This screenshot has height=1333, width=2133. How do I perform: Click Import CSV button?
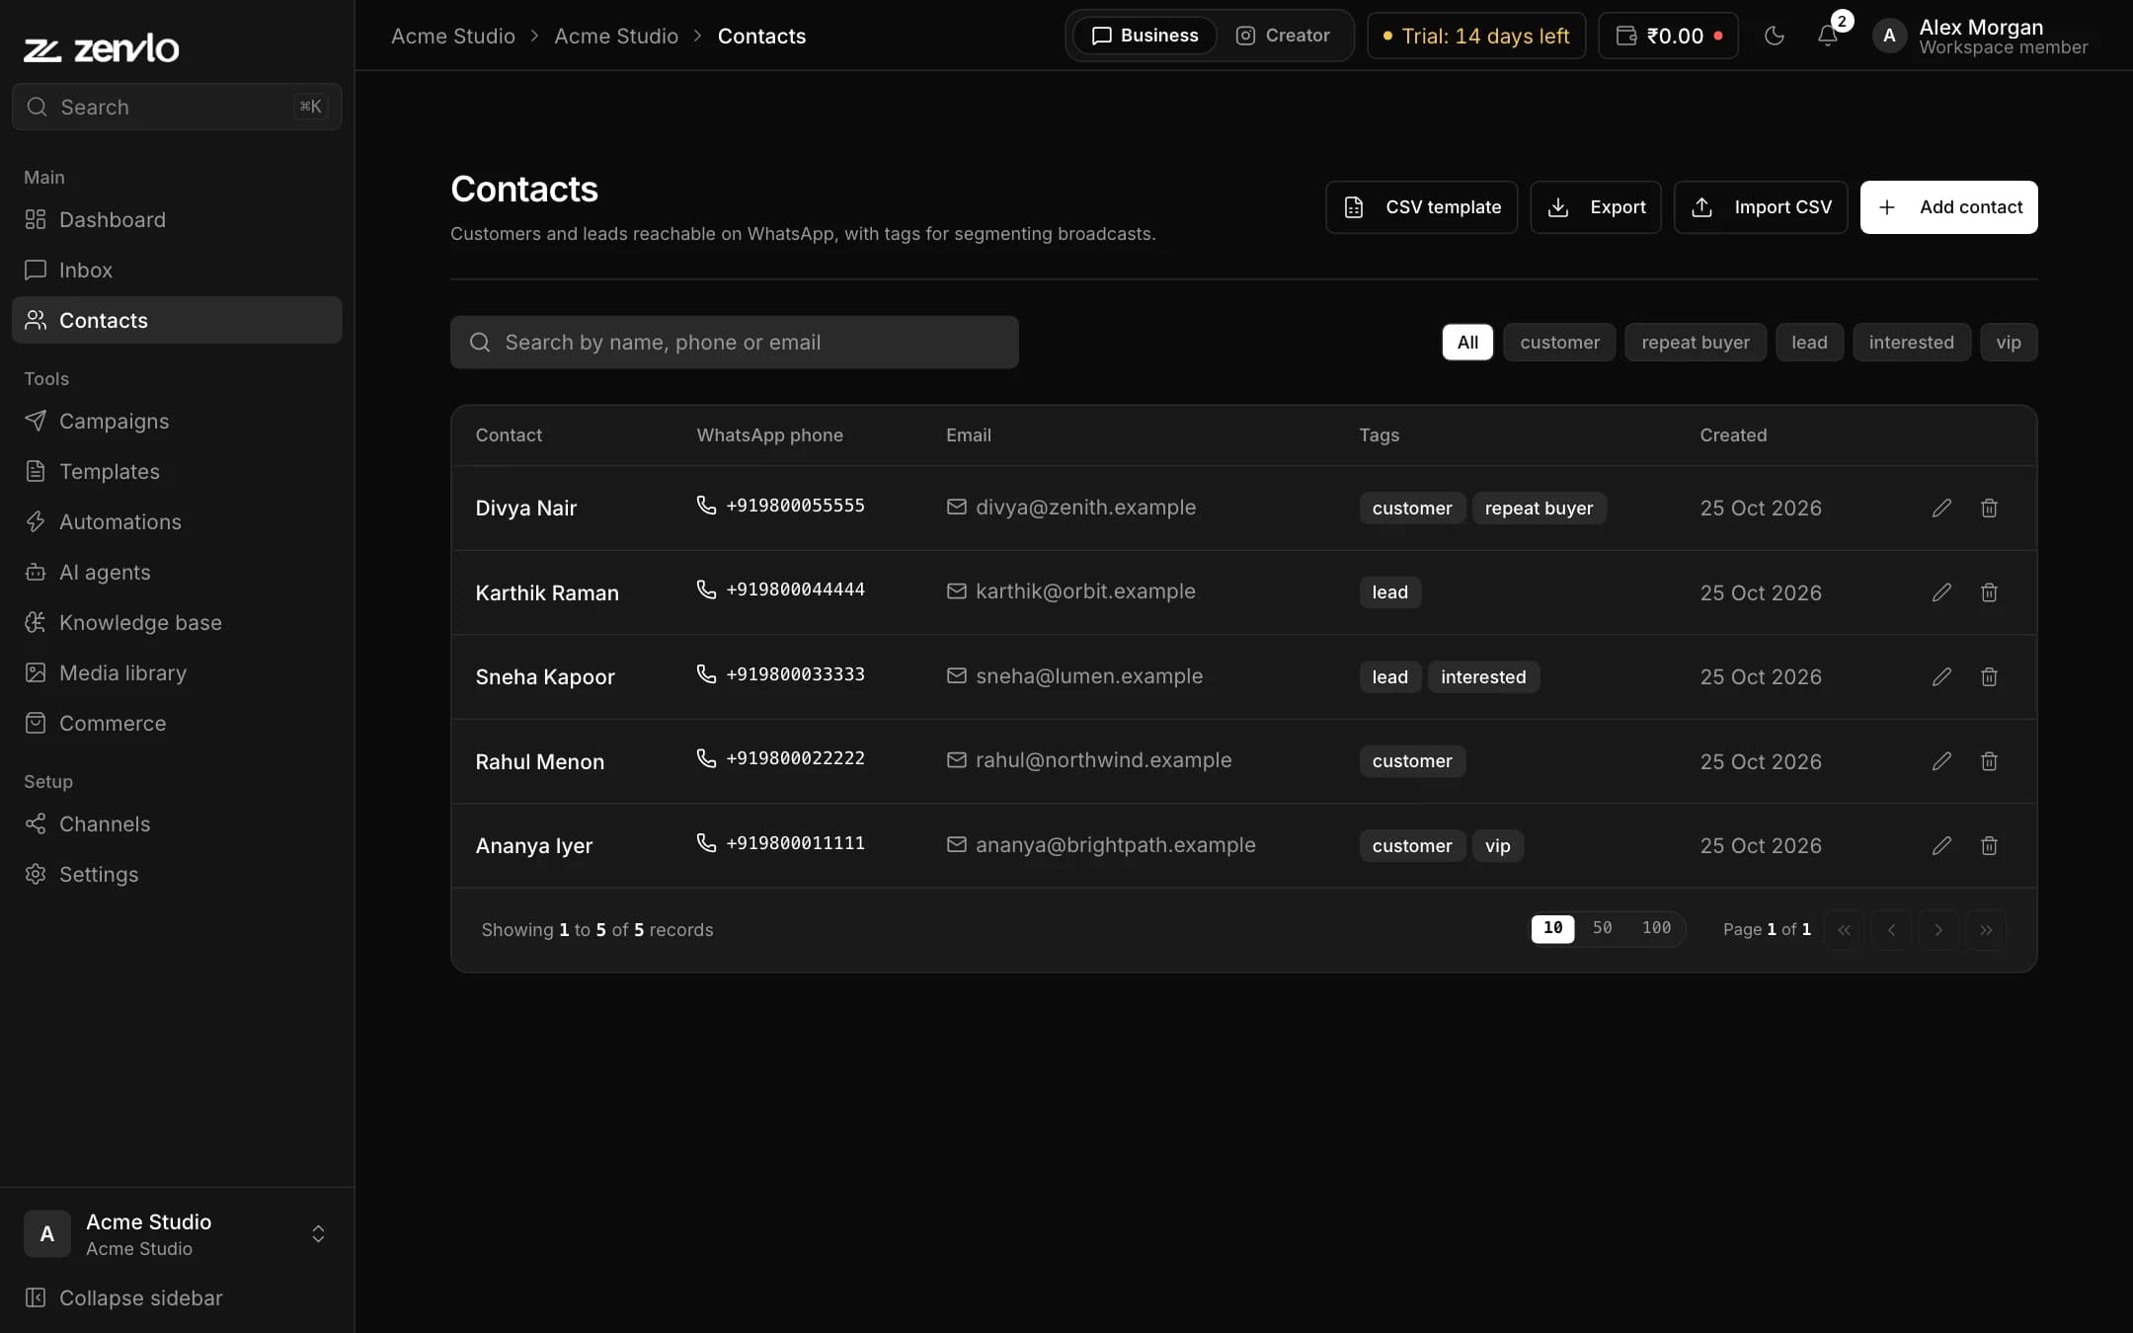(1761, 207)
